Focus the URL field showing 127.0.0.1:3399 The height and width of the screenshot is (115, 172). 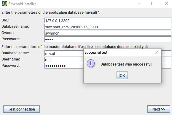point(108,21)
